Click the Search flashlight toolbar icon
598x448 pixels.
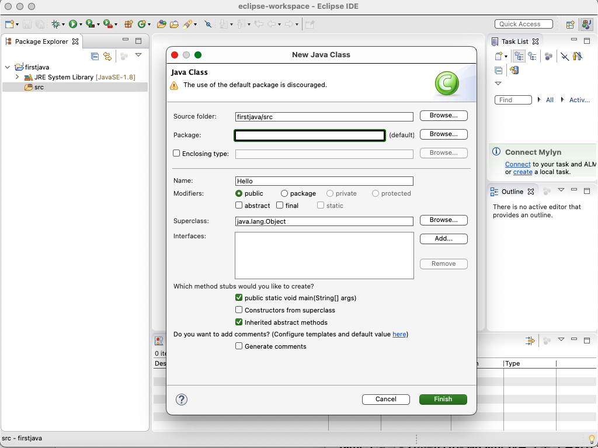tap(187, 25)
